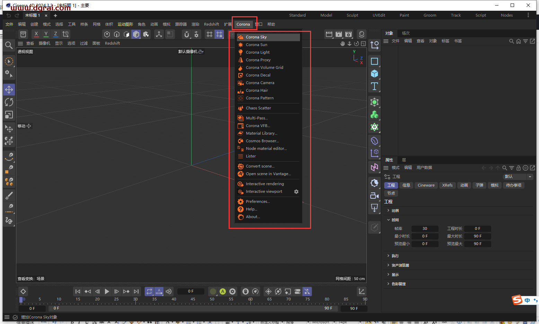Viewport: 539px width, 324px height.
Task: Click the current frame field 0 F
Action: tap(191, 291)
